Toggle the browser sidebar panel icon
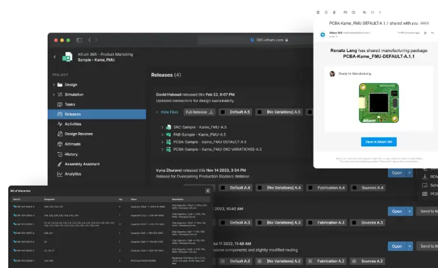The image size is (438, 268). [79, 40]
